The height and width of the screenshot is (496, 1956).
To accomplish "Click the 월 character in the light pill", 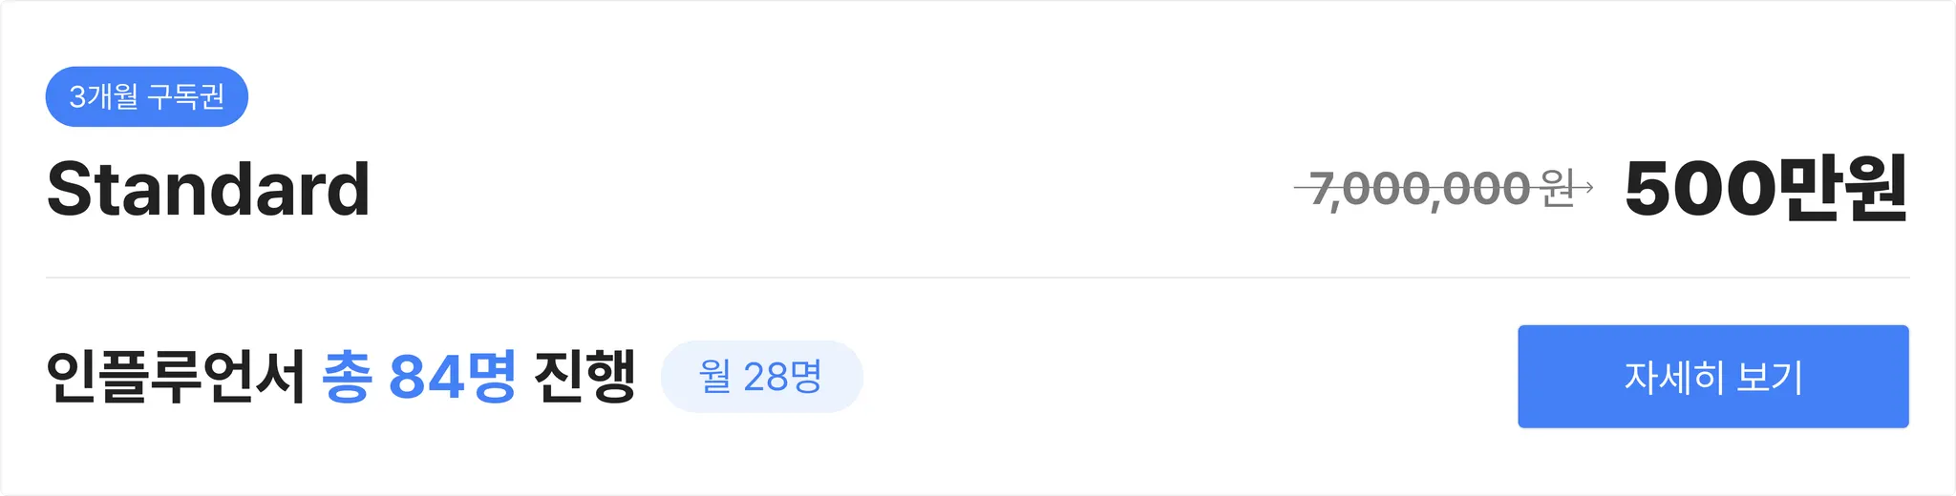I will 715,377.
